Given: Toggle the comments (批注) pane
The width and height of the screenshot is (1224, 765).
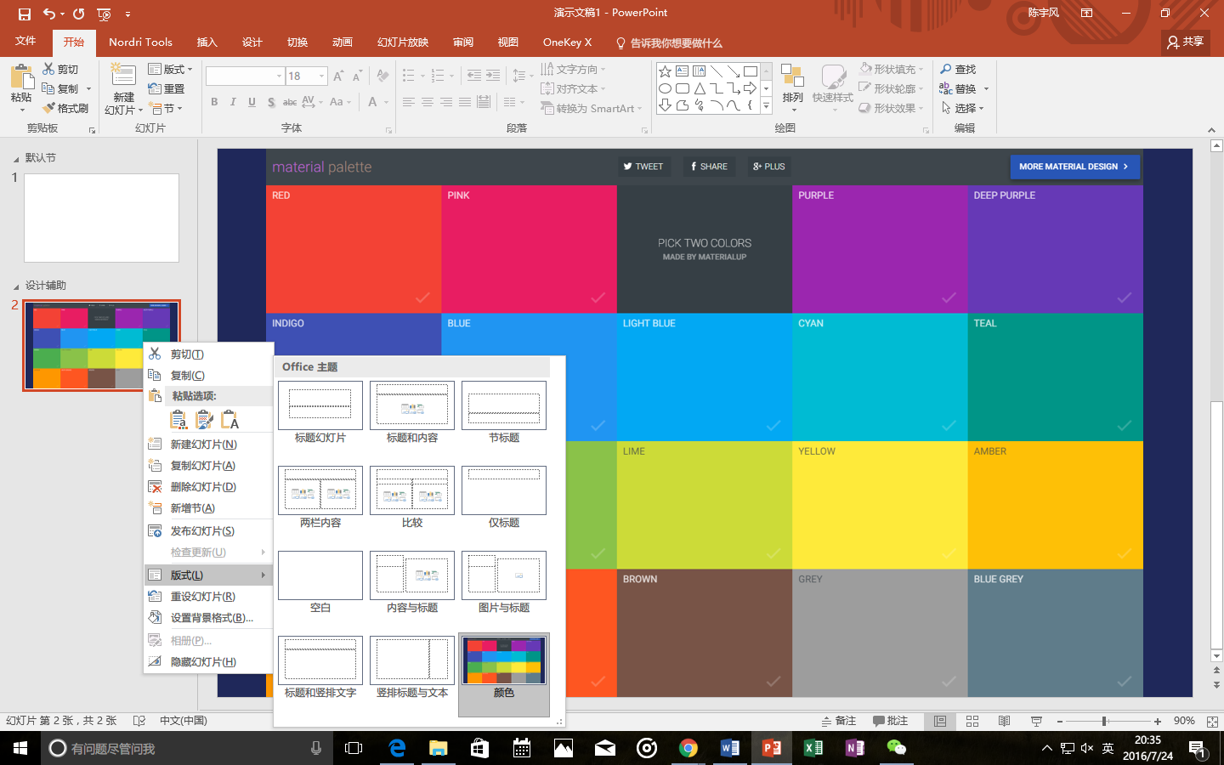Looking at the screenshot, I should [x=890, y=721].
